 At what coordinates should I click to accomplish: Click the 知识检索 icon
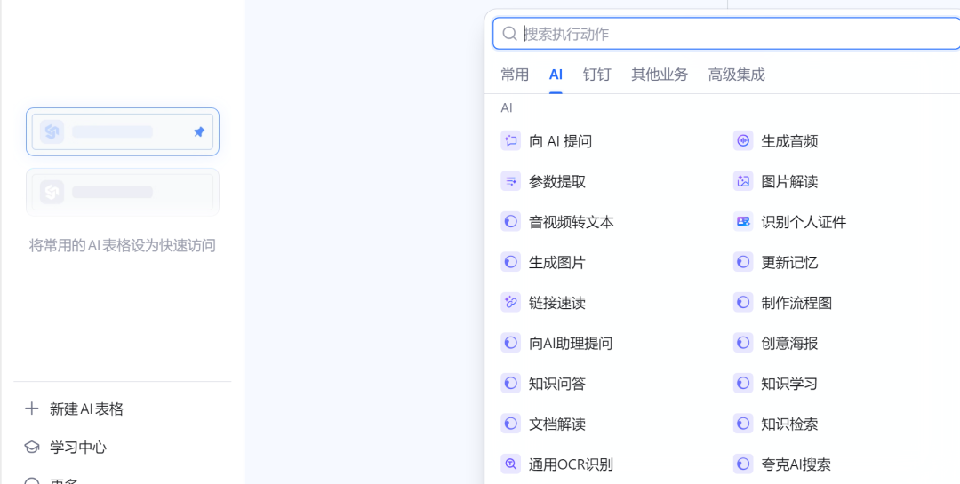click(x=743, y=424)
